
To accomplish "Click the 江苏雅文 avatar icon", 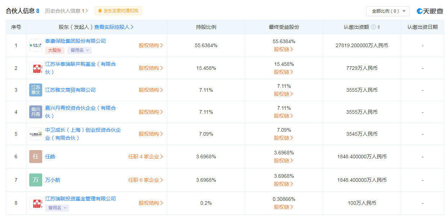I will coord(35,90).
